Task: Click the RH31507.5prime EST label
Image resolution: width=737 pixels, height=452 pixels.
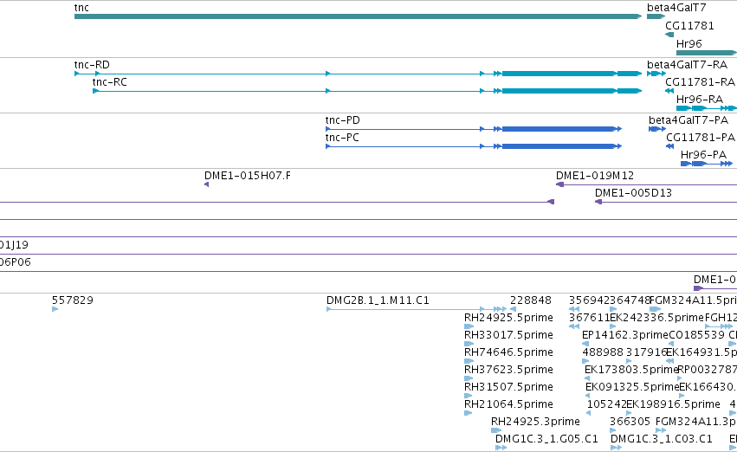Action: pyautogui.click(x=508, y=387)
